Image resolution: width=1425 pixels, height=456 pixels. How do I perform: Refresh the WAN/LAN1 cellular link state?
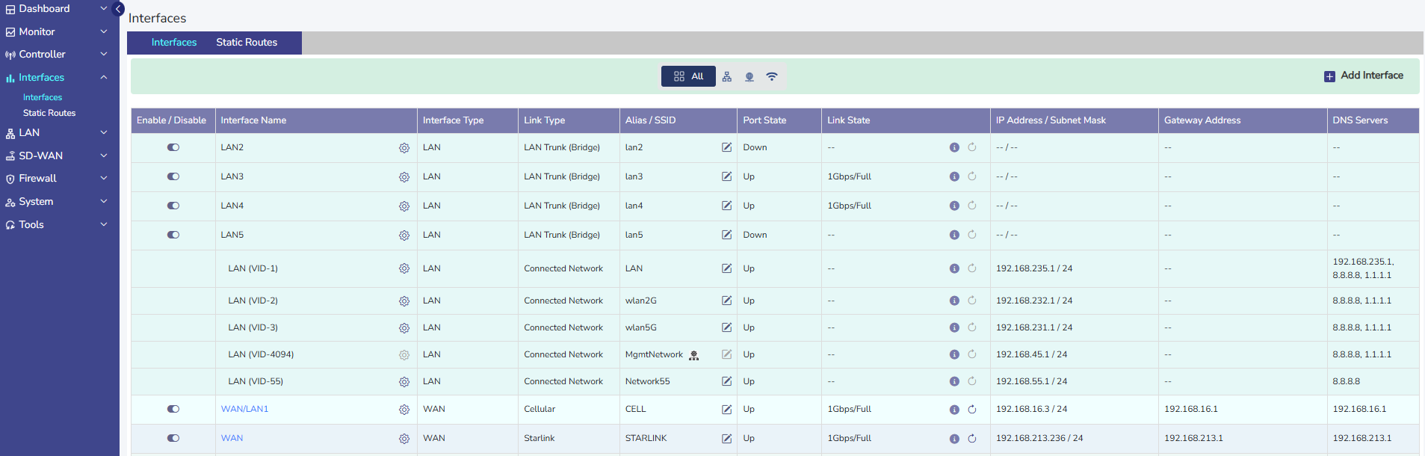972,409
